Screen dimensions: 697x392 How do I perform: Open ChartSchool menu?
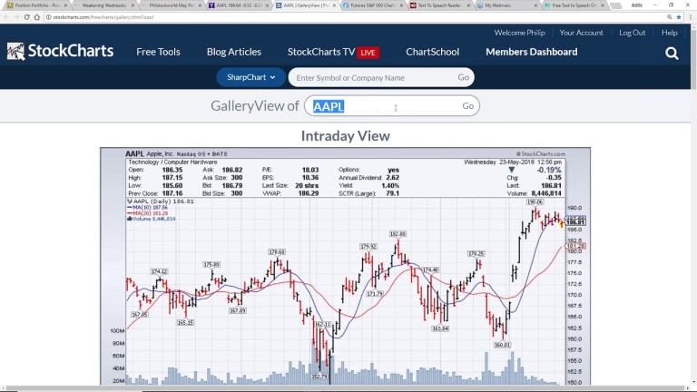(433, 52)
